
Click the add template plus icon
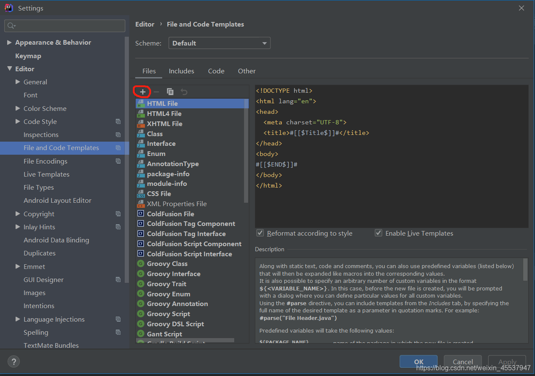click(x=143, y=91)
